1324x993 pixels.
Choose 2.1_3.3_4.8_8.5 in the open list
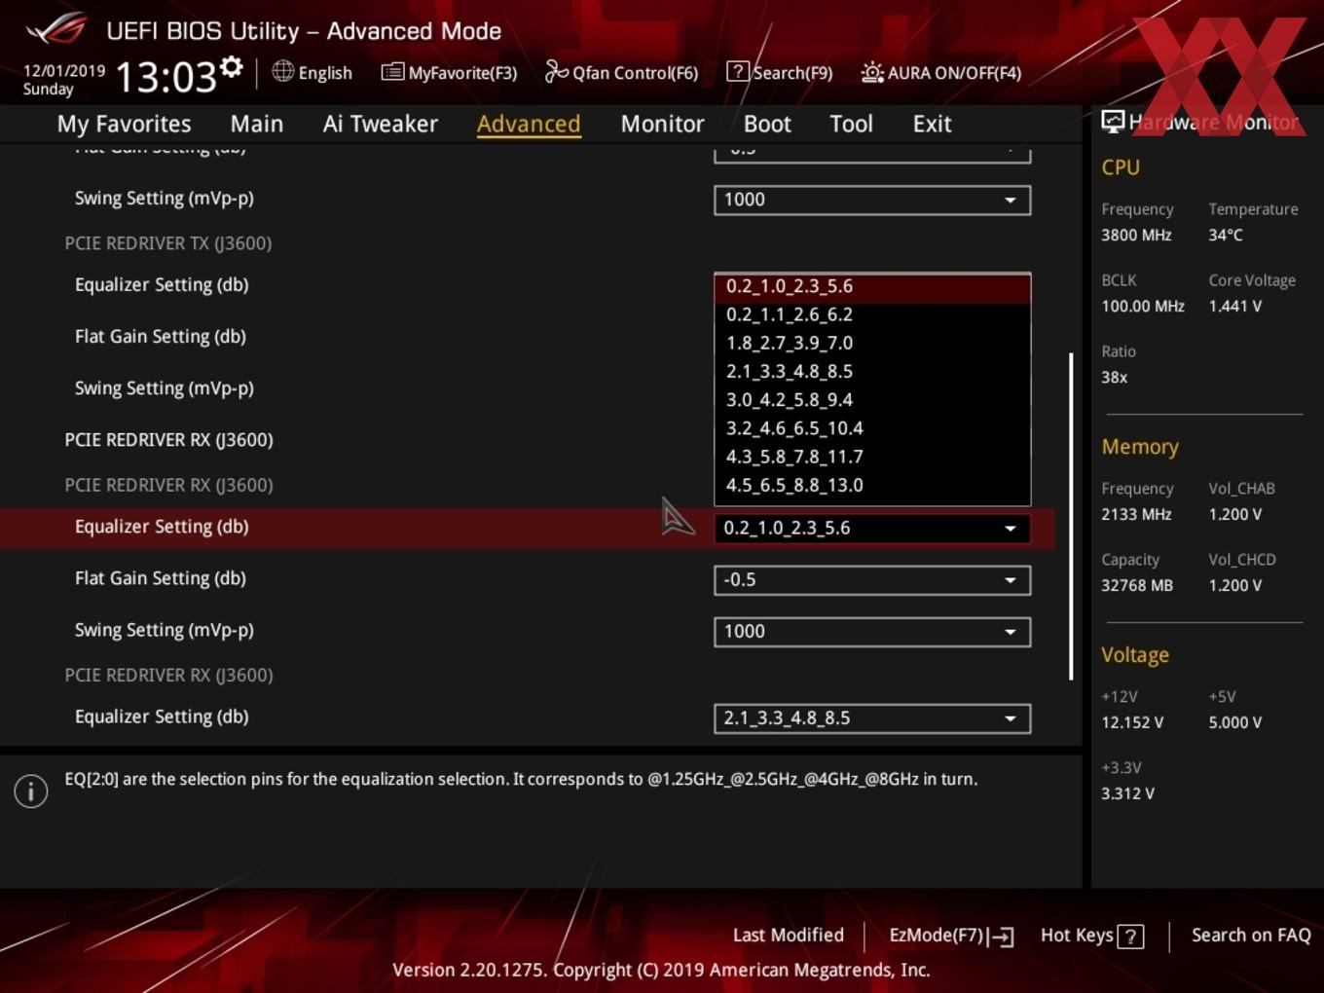click(x=872, y=371)
